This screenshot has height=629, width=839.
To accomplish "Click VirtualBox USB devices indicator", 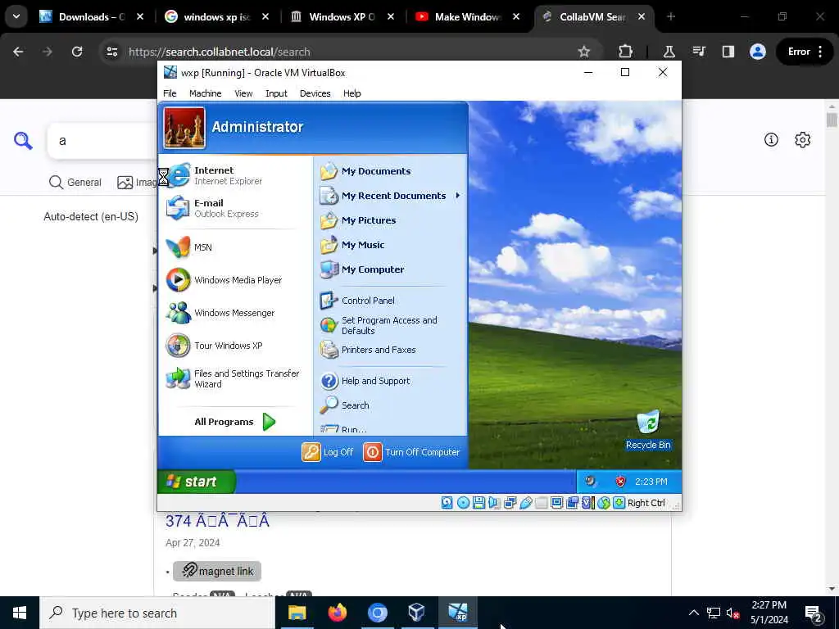I will coord(526,503).
